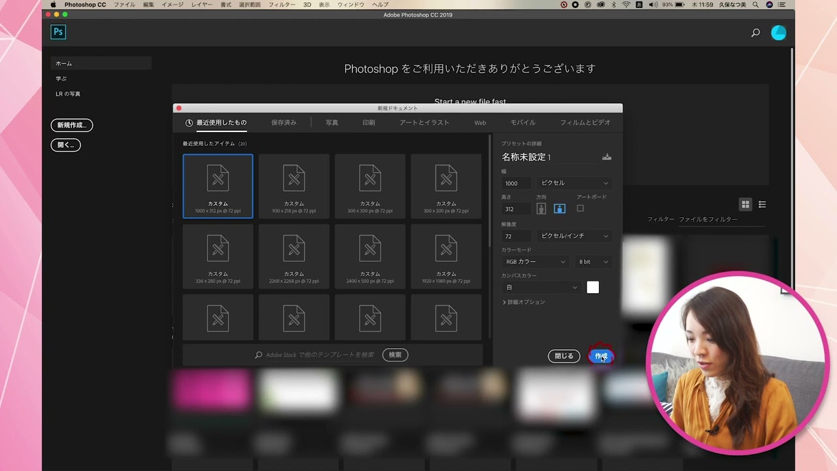The width and height of the screenshot is (837, 471).
Task: Click 開く... button on home screen
Action: click(65, 145)
